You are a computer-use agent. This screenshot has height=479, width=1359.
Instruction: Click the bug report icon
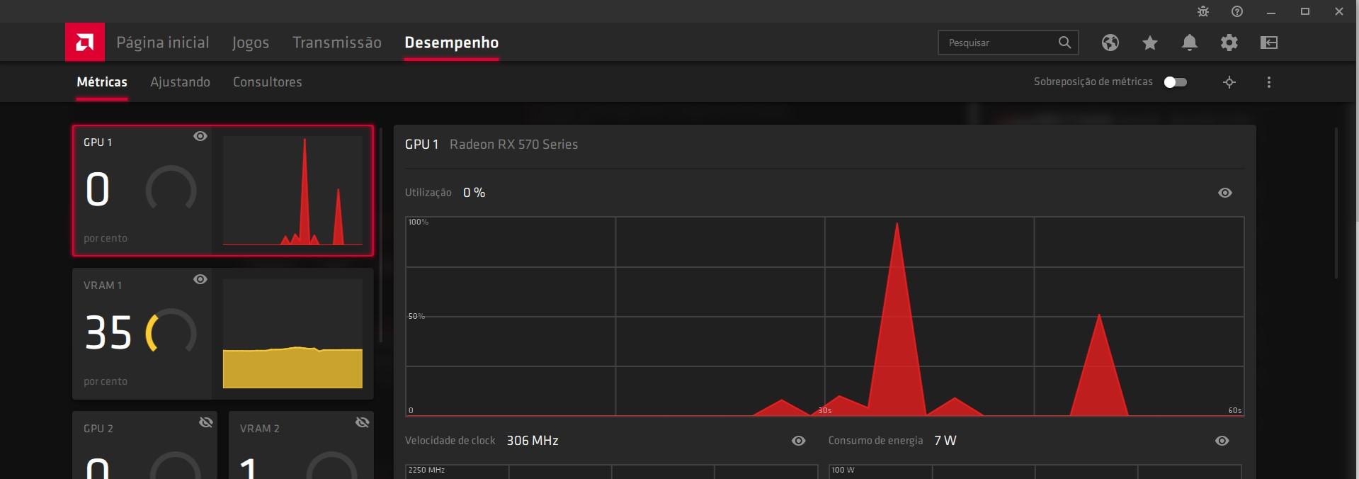pyautogui.click(x=1203, y=11)
